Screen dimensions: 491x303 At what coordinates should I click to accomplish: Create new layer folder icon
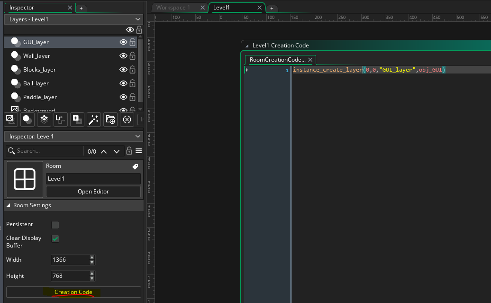(110, 119)
